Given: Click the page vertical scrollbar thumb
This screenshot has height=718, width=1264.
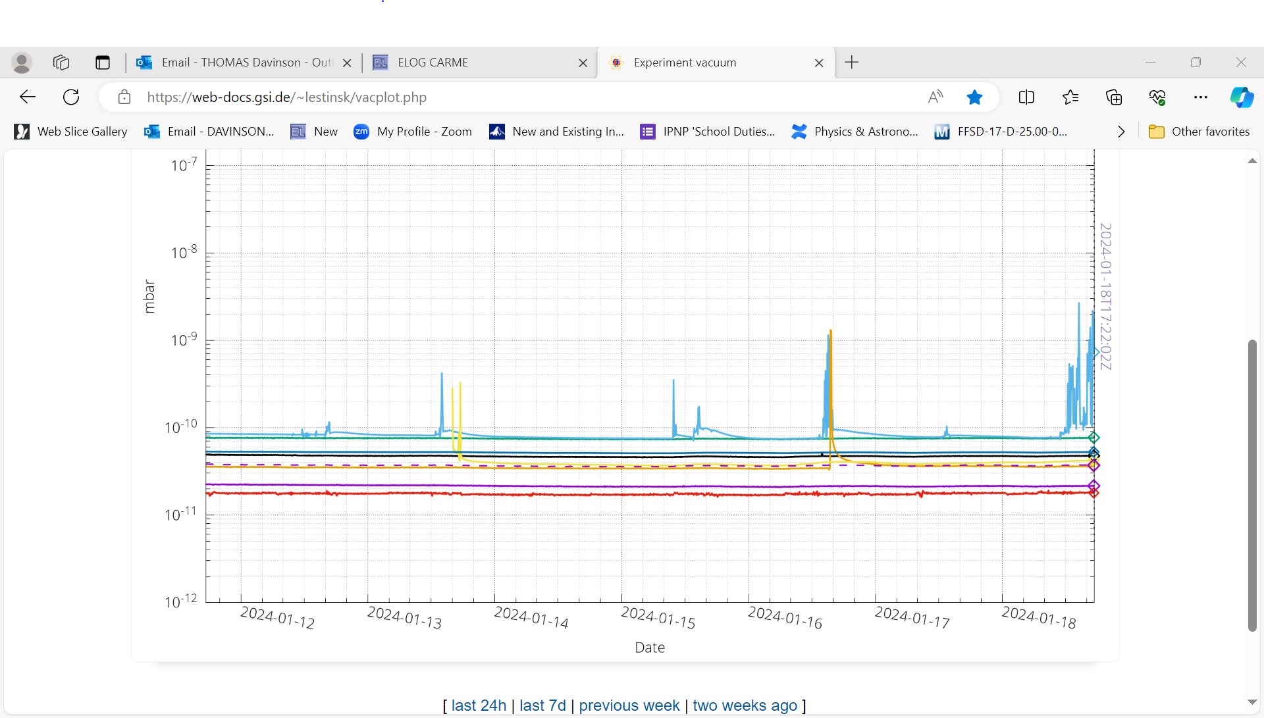Looking at the screenshot, I should click(1251, 486).
